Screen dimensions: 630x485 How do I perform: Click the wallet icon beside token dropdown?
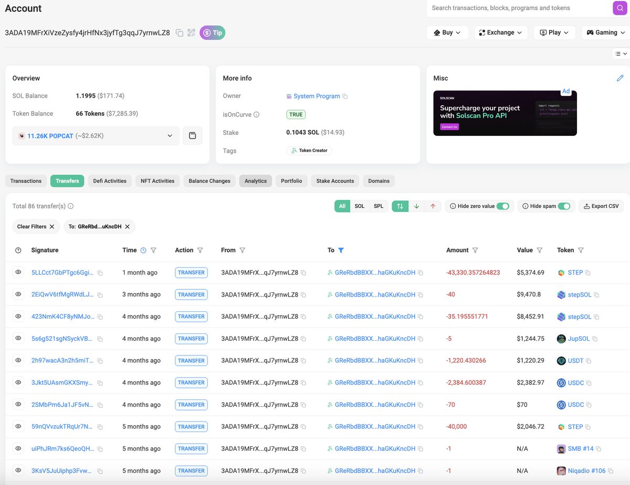point(192,135)
